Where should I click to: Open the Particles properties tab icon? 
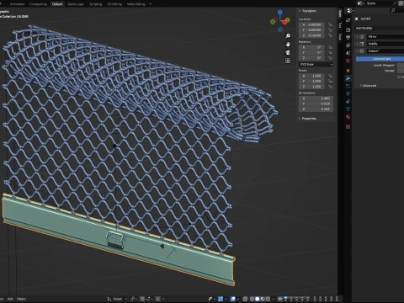pos(348,86)
